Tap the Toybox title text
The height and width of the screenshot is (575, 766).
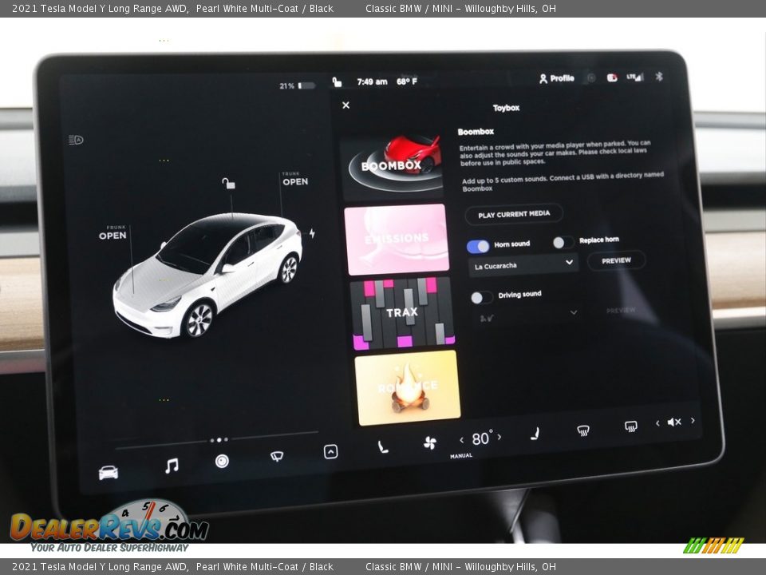pos(506,108)
